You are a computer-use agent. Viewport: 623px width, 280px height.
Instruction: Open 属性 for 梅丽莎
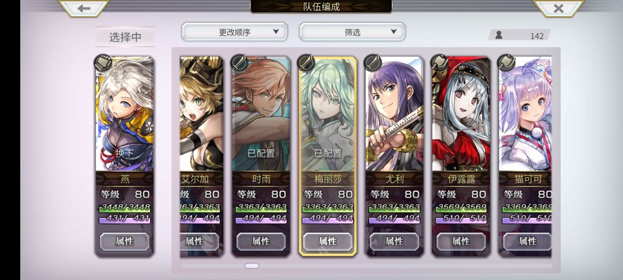328,241
